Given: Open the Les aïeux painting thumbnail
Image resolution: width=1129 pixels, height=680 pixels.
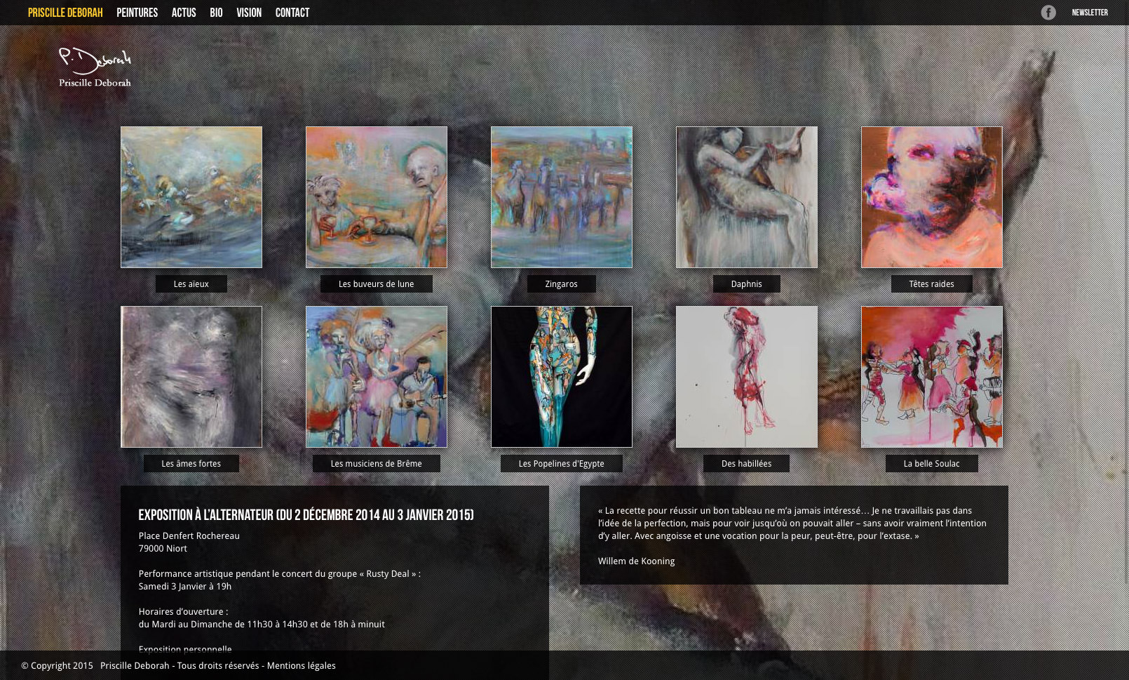Looking at the screenshot, I should (x=191, y=197).
